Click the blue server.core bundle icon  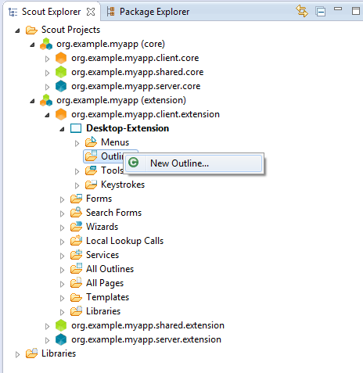61,86
